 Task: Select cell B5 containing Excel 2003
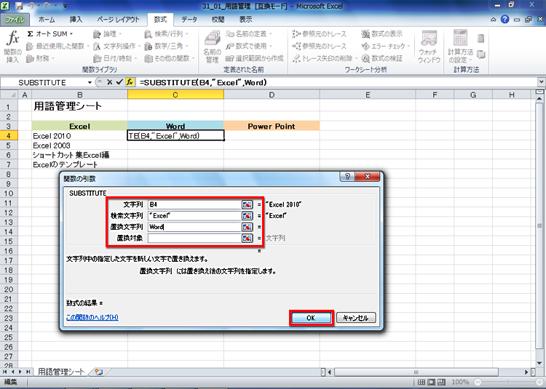pyautogui.click(x=80, y=145)
